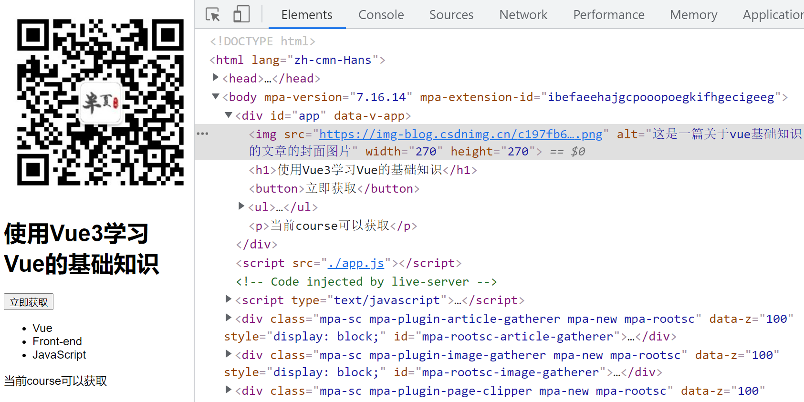This screenshot has height=402, width=804.
Task: Expand the mpa-plugin-image-gatherer div node
Action: click(x=229, y=354)
